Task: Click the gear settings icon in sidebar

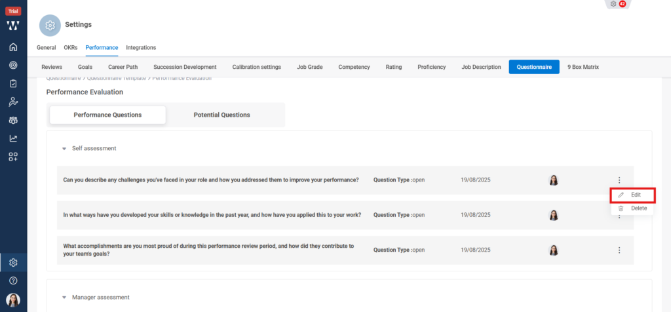Action: pyautogui.click(x=13, y=262)
